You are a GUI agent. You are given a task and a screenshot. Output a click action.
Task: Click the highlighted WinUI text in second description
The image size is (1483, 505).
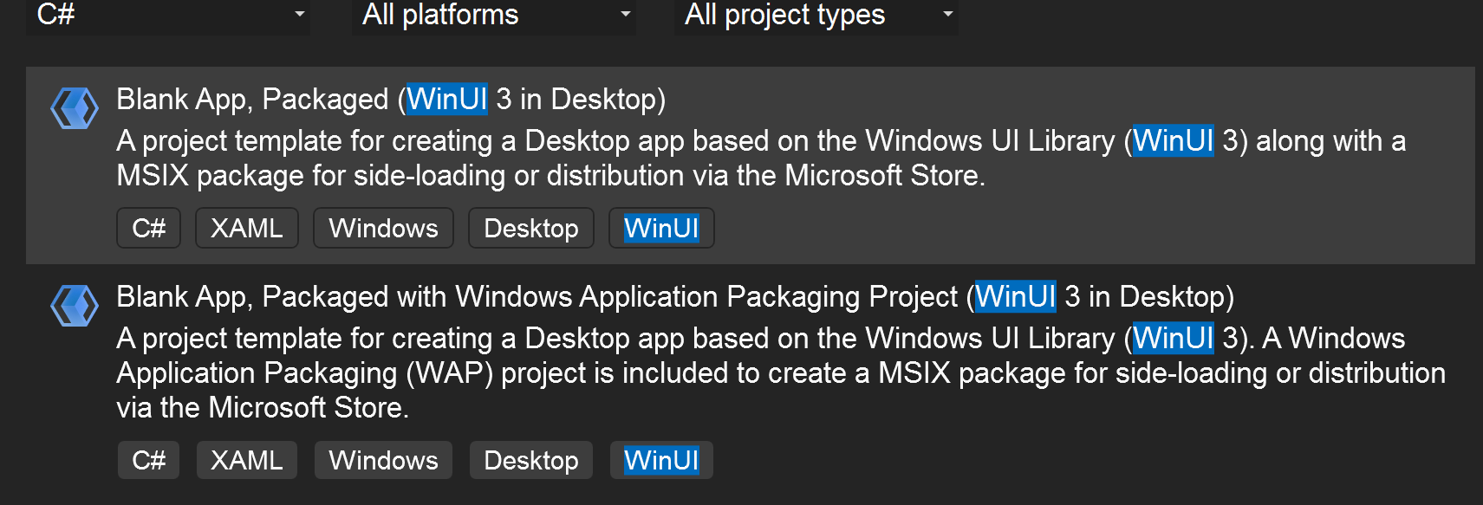(x=1172, y=338)
